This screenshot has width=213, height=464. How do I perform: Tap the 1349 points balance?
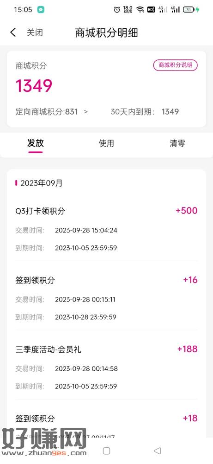[x=34, y=86]
